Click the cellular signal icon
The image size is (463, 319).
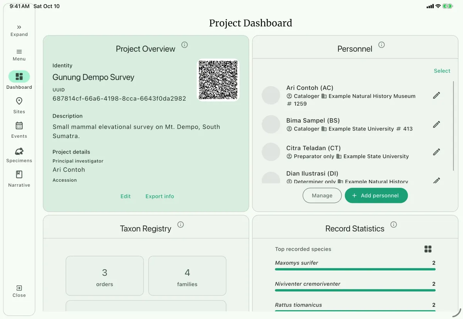pyautogui.click(x=430, y=6)
